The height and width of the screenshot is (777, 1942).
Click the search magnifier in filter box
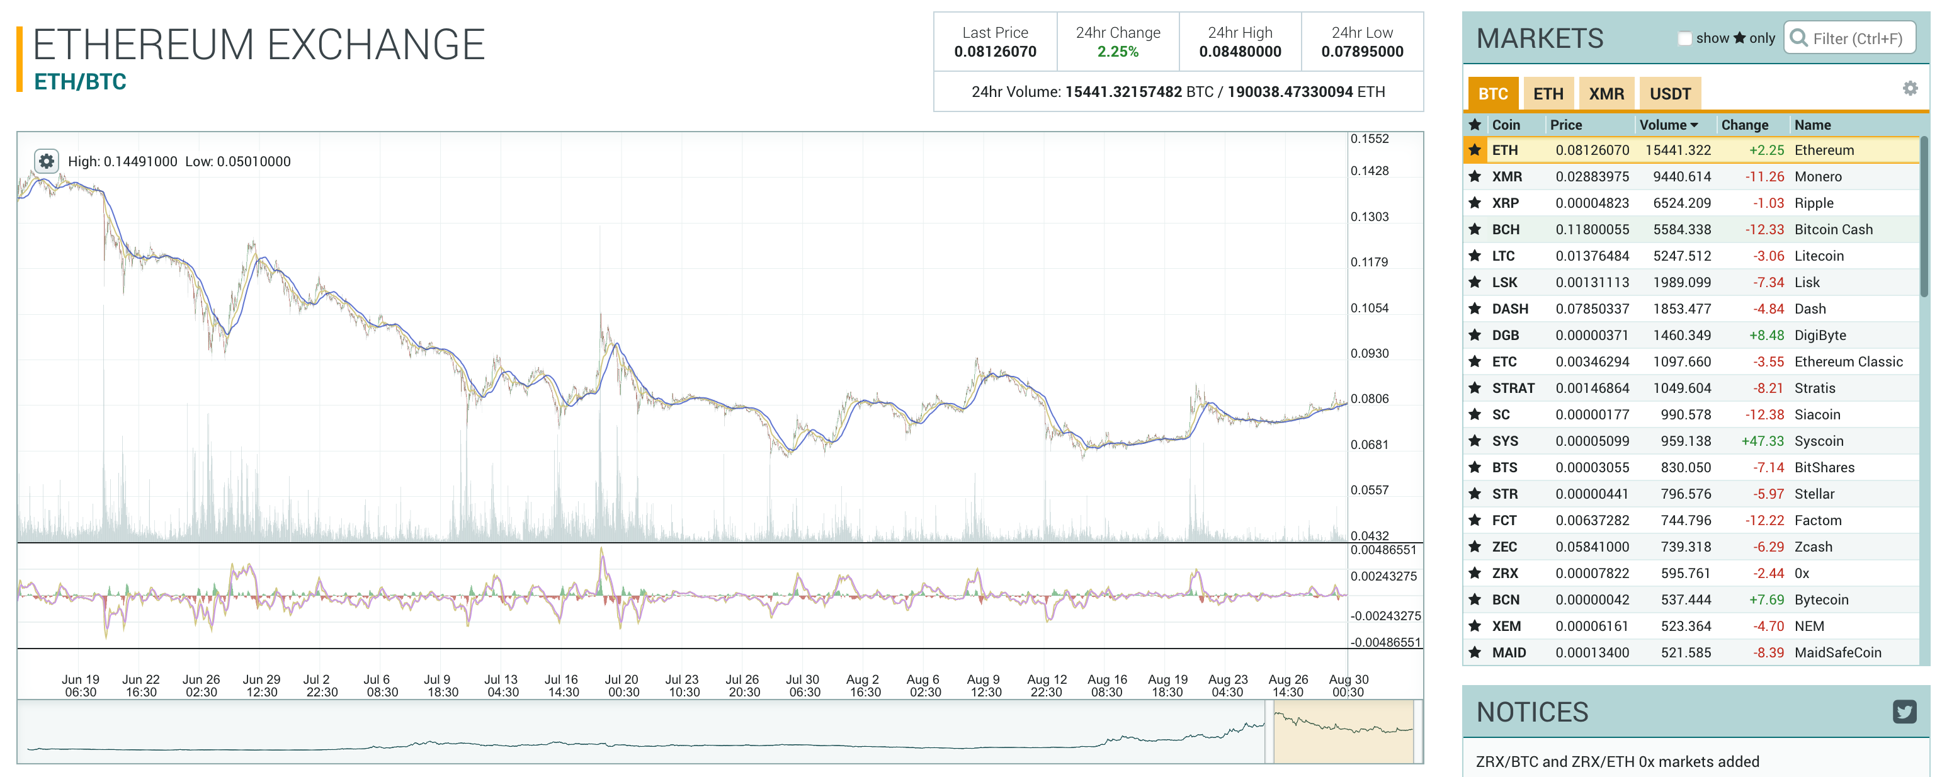tap(1799, 38)
